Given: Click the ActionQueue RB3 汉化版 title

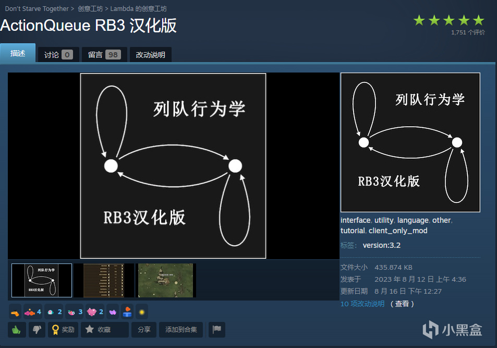Looking at the screenshot, I should point(89,26).
